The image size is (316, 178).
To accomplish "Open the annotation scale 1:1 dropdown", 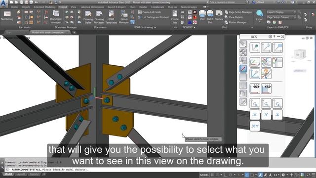I will pyautogui.click(x=276, y=175).
